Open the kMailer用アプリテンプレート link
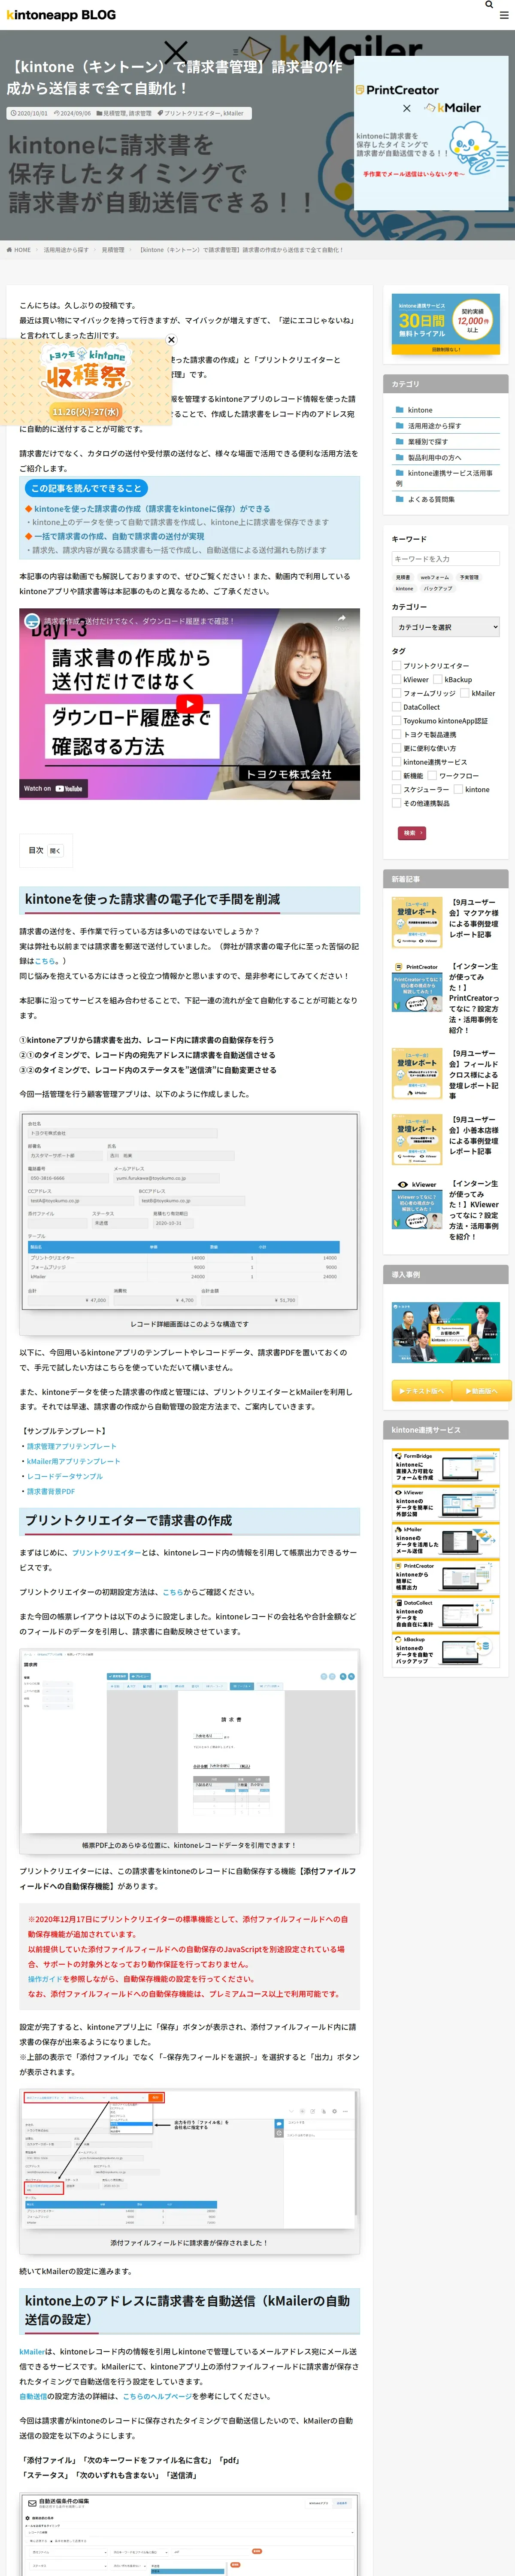 click(73, 1461)
